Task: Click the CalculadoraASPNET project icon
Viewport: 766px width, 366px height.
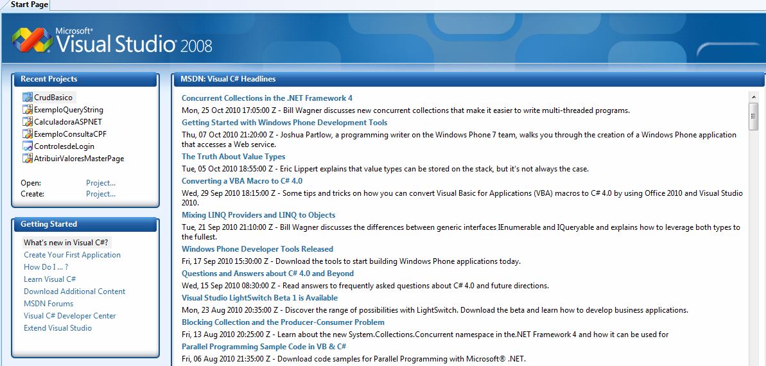Action: (x=27, y=122)
